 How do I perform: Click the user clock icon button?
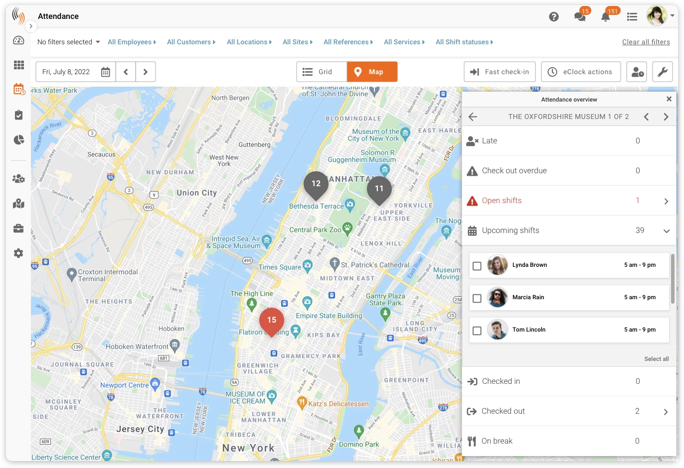click(637, 72)
